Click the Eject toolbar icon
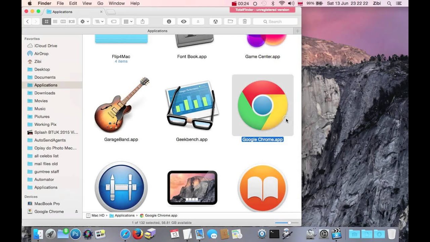430x242 pixels. (198, 22)
